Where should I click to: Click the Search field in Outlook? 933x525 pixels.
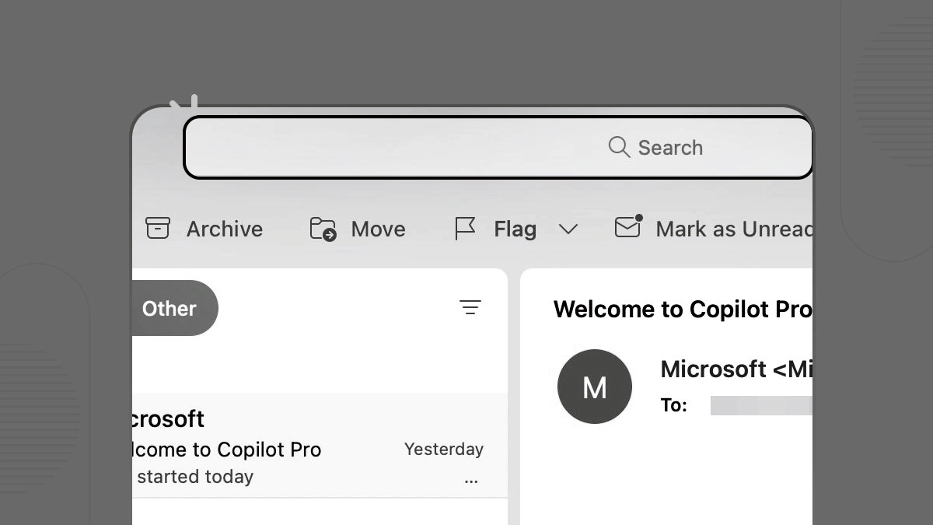click(498, 148)
